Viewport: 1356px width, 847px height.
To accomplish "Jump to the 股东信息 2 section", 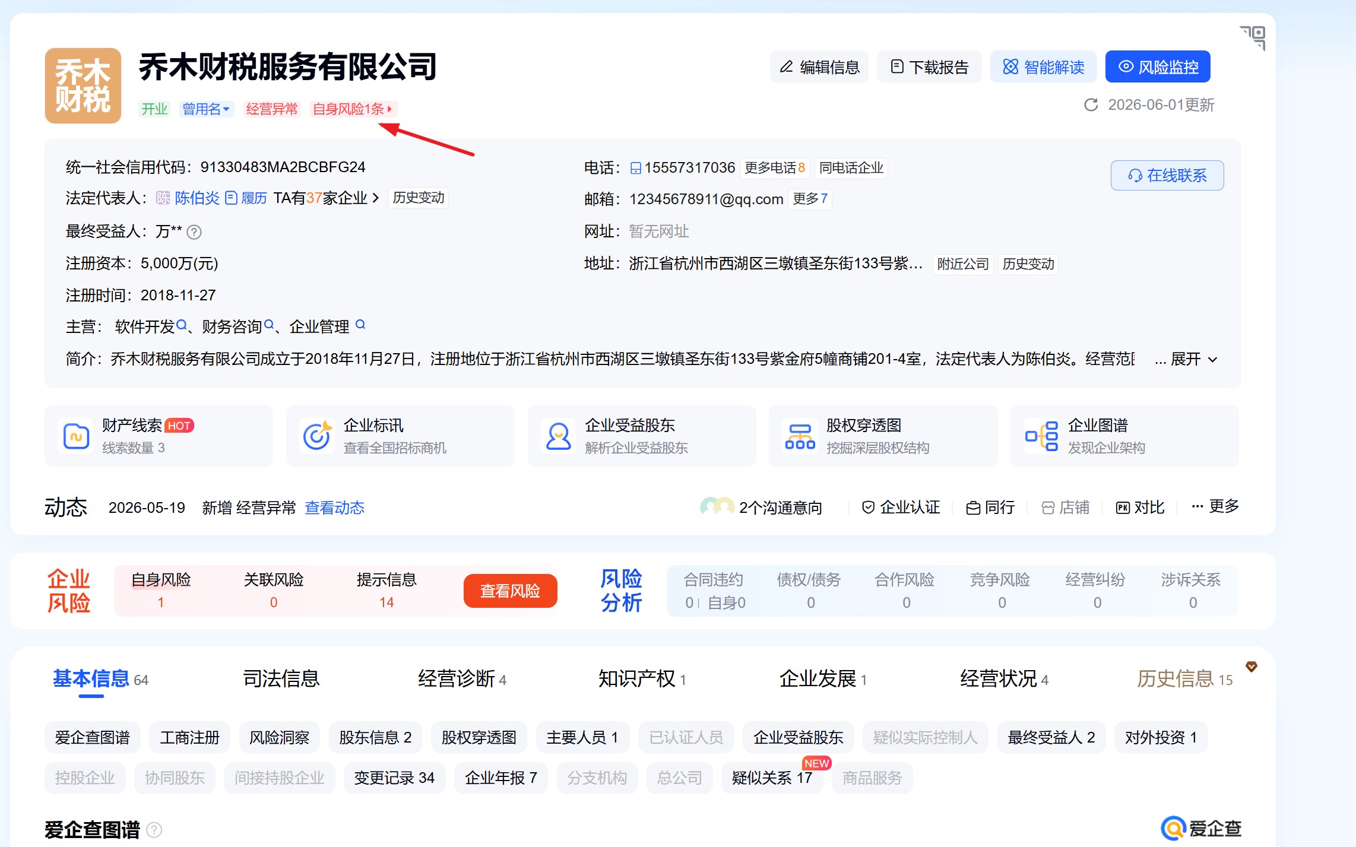I will point(375,737).
